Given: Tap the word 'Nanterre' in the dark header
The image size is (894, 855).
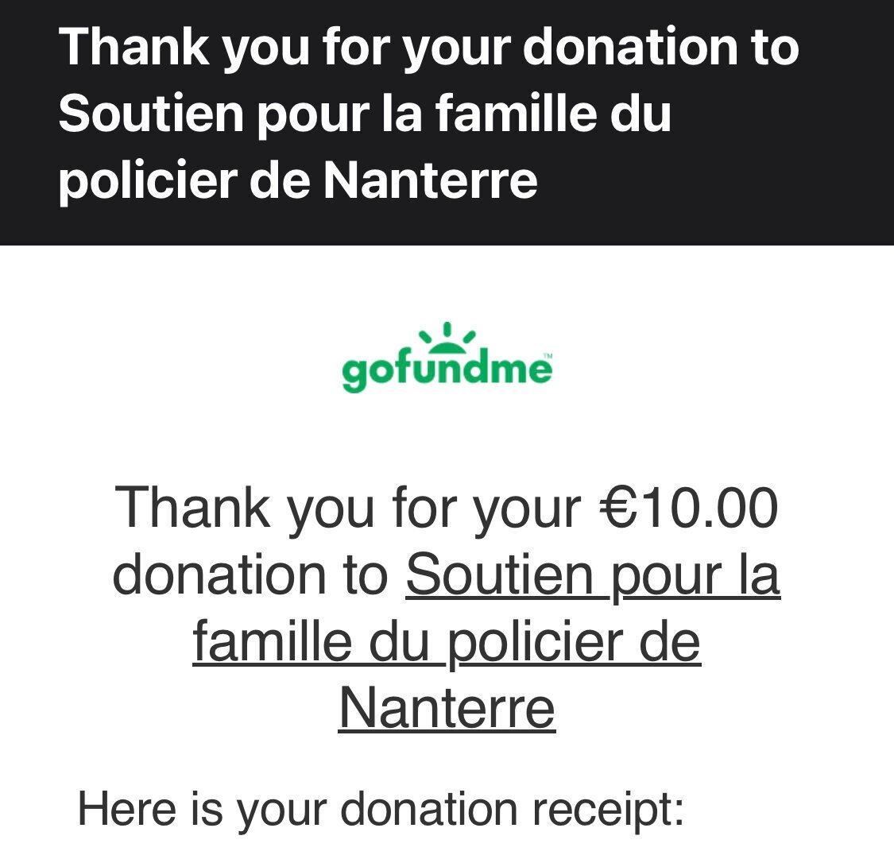Looking at the screenshot, I should [431, 180].
